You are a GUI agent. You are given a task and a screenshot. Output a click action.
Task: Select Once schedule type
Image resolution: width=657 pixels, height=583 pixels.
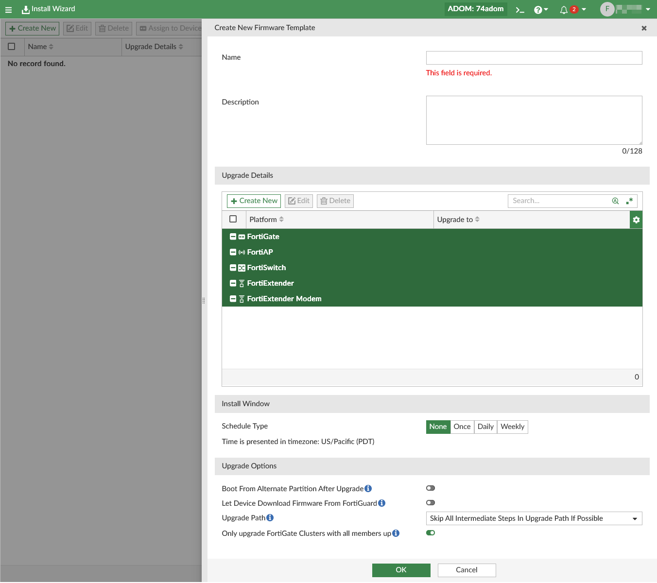pos(462,427)
